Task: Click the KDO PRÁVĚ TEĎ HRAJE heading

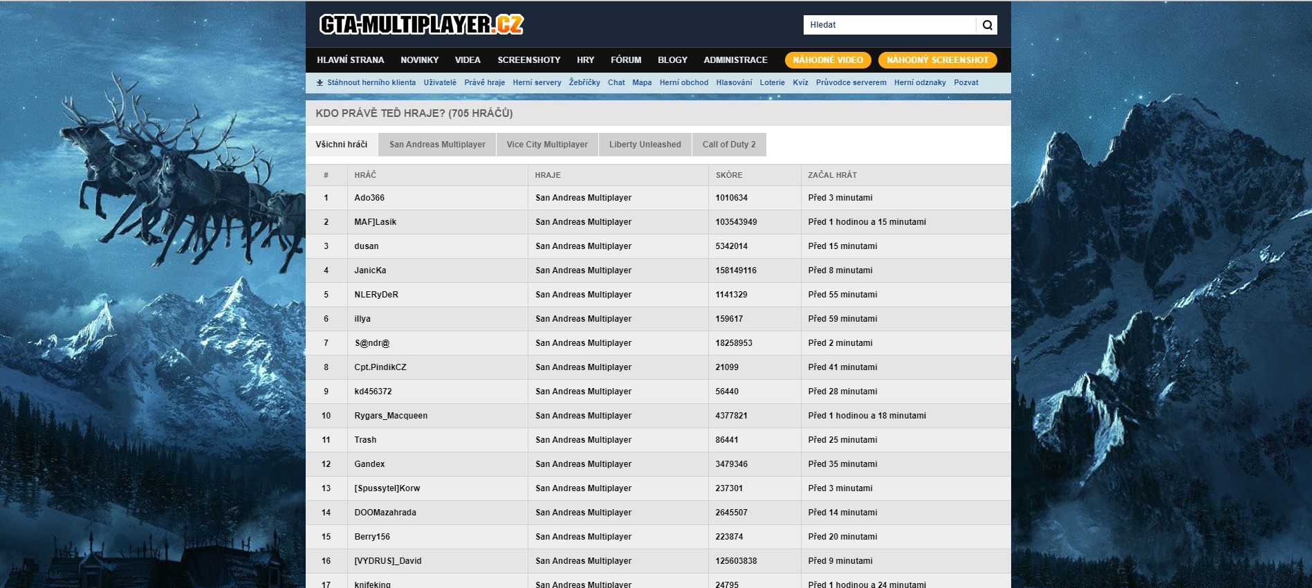Action: click(414, 113)
